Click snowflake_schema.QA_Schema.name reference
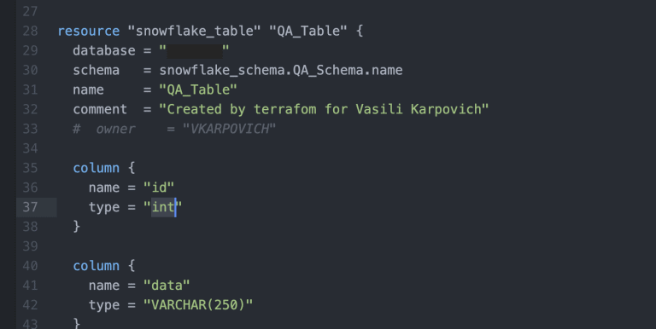The height and width of the screenshot is (329, 656). [x=281, y=70]
